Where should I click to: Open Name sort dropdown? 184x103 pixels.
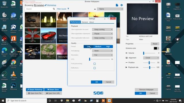[110, 9]
